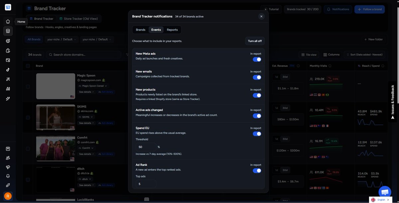This screenshot has height=203, width=399.
Task: Click the Search store domains field
Action: pos(83,55)
